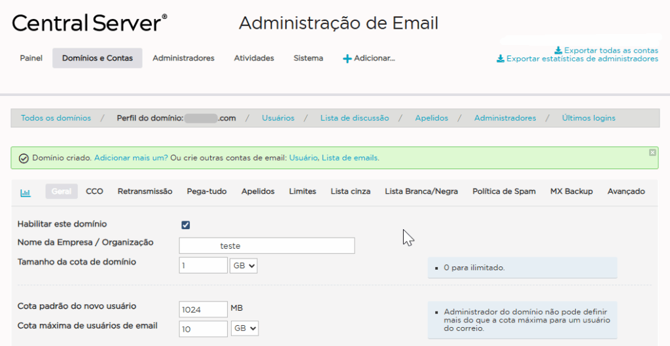
Task: Open the Avançado tab
Action: tap(626, 191)
